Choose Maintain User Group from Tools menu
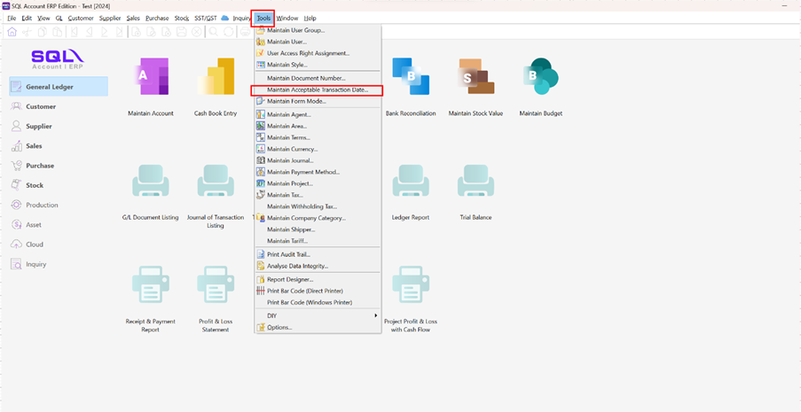 click(295, 30)
